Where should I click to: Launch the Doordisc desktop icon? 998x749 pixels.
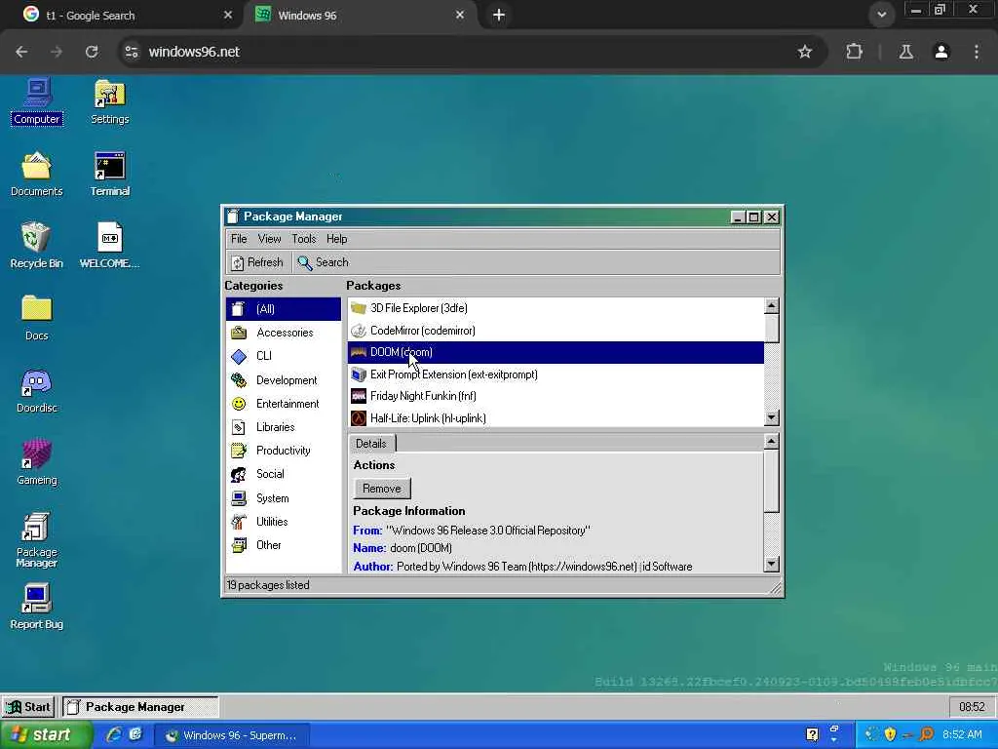36,391
